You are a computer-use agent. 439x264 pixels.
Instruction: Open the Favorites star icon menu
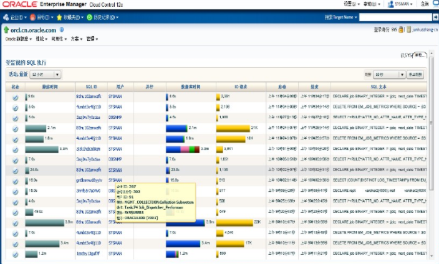59,17
